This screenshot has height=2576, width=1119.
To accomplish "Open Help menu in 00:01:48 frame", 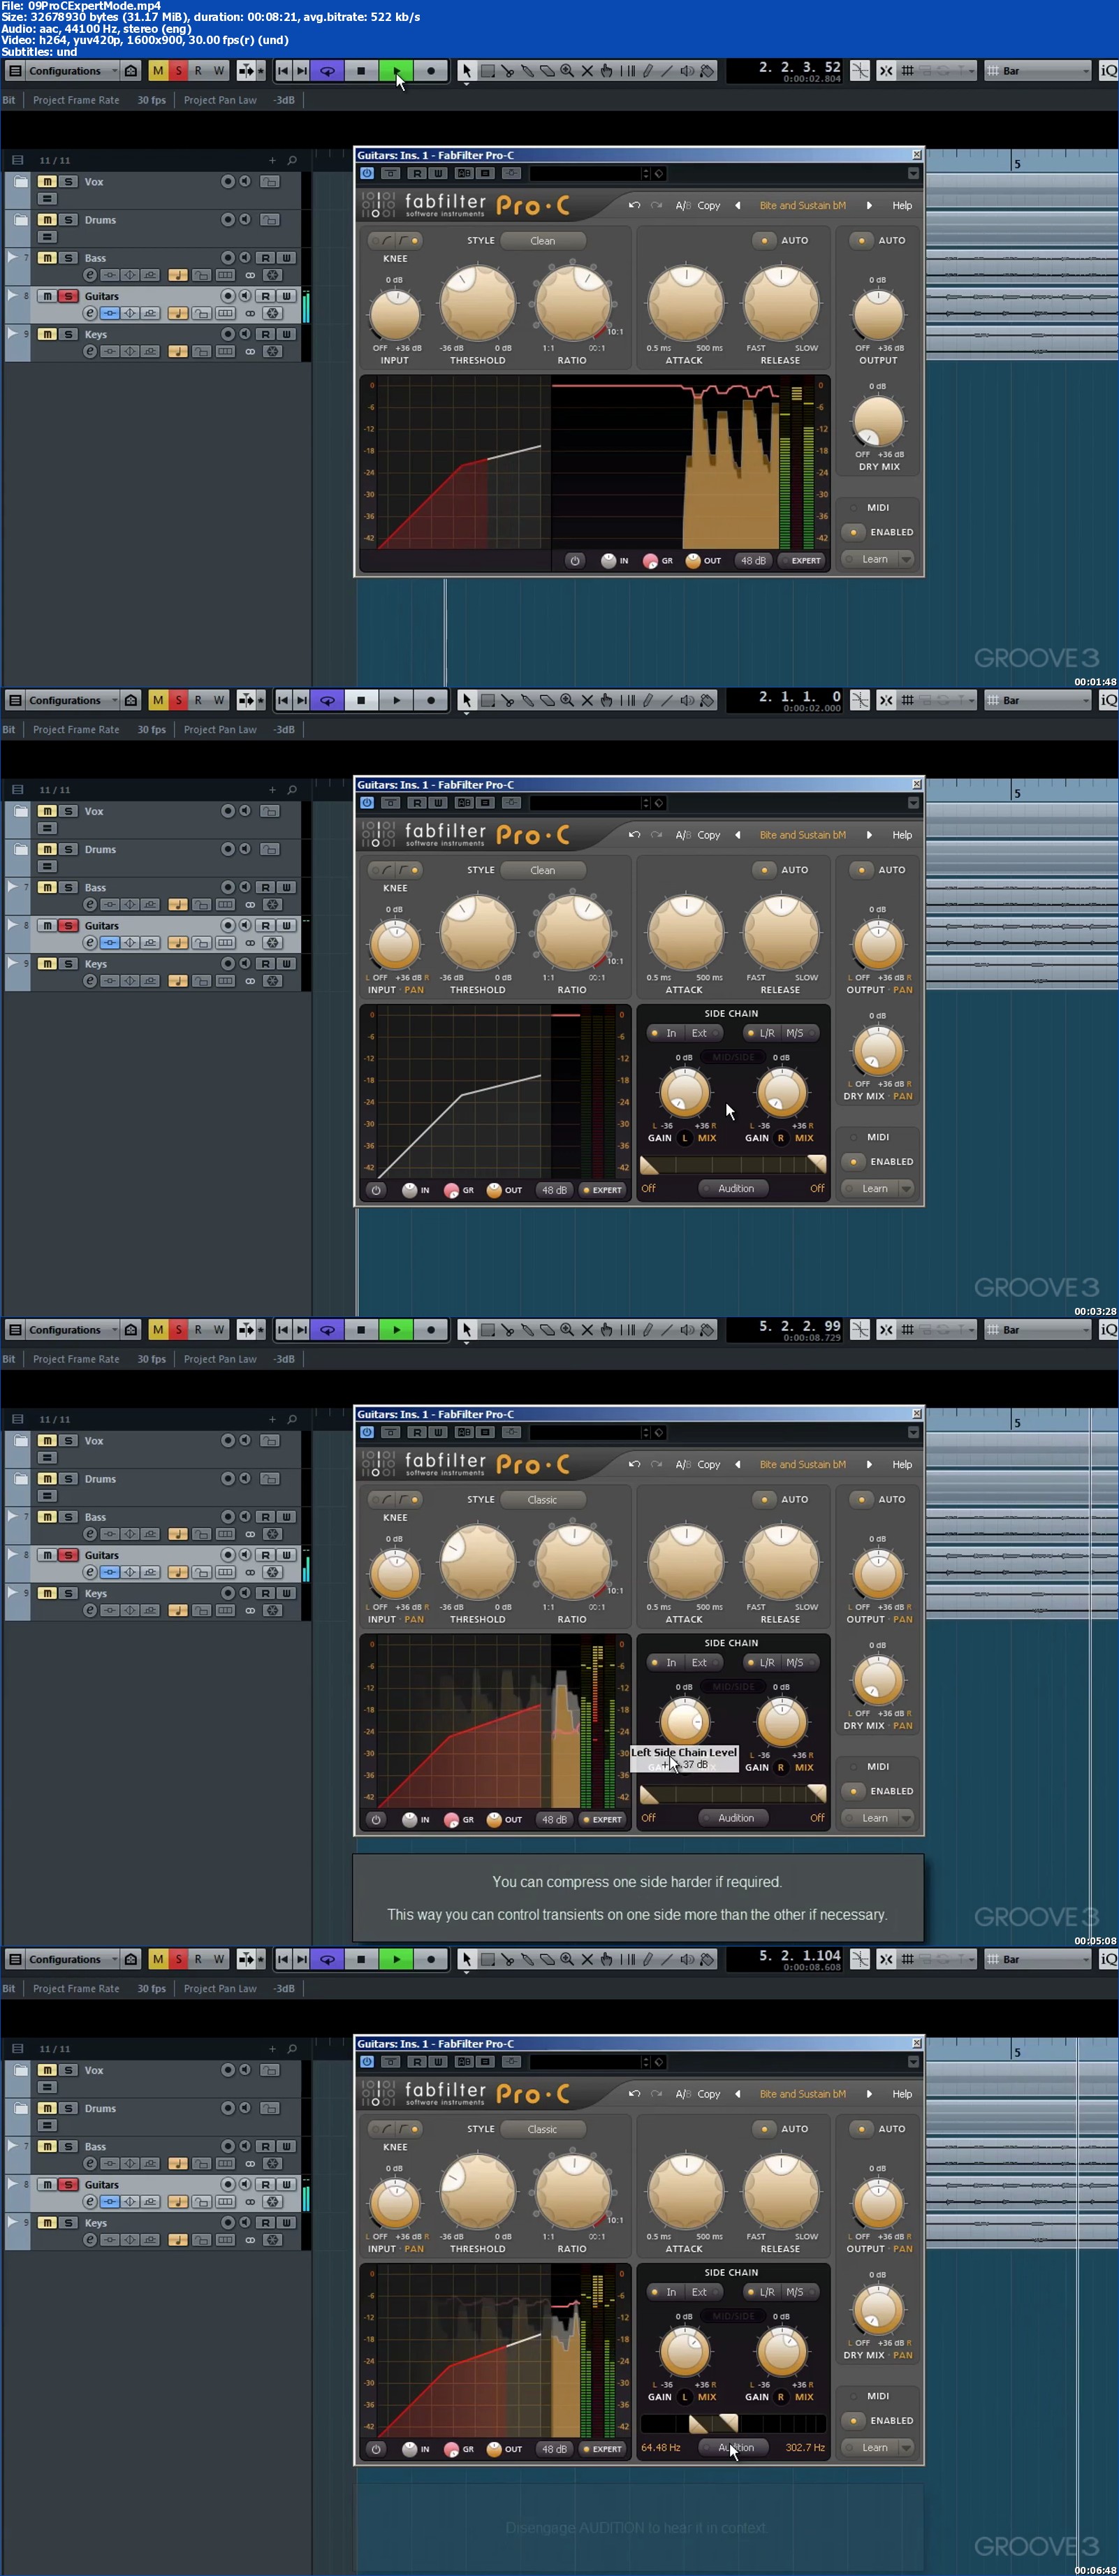I will (x=902, y=205).
